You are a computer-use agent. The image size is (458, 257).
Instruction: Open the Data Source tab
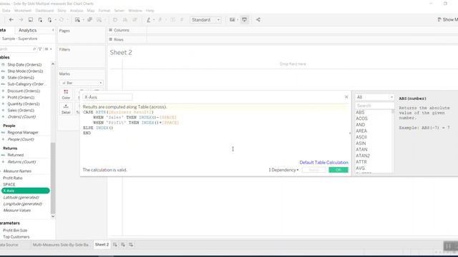[x=9, y=245]
